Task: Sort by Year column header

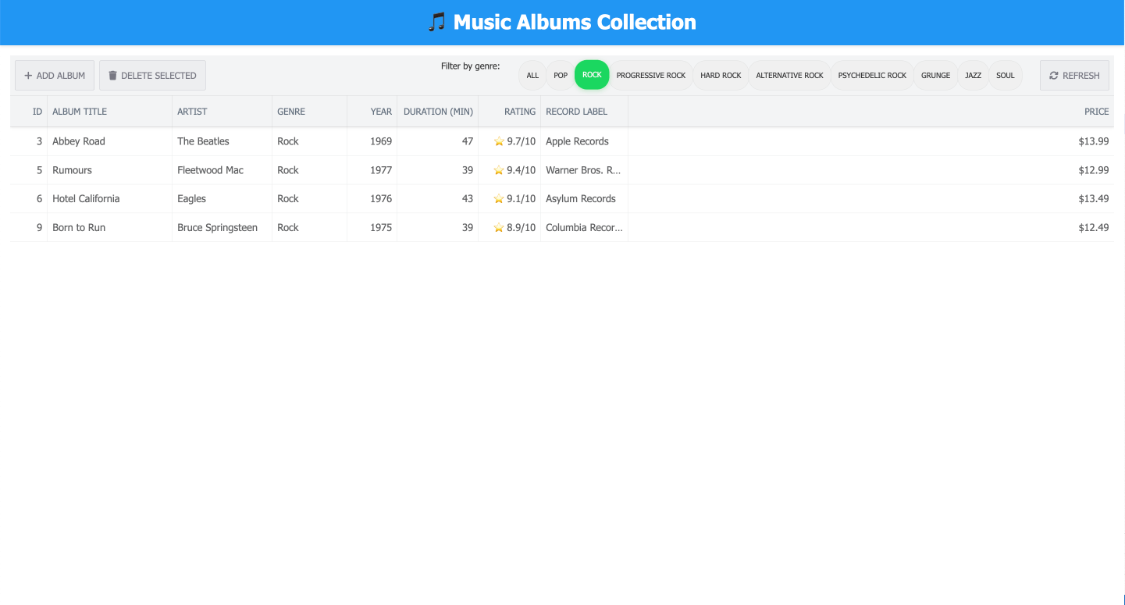Action: (372, 112)
